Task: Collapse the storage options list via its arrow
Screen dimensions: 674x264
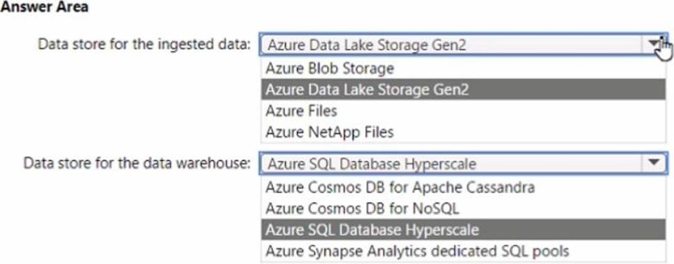Action: tap(654, 44)
